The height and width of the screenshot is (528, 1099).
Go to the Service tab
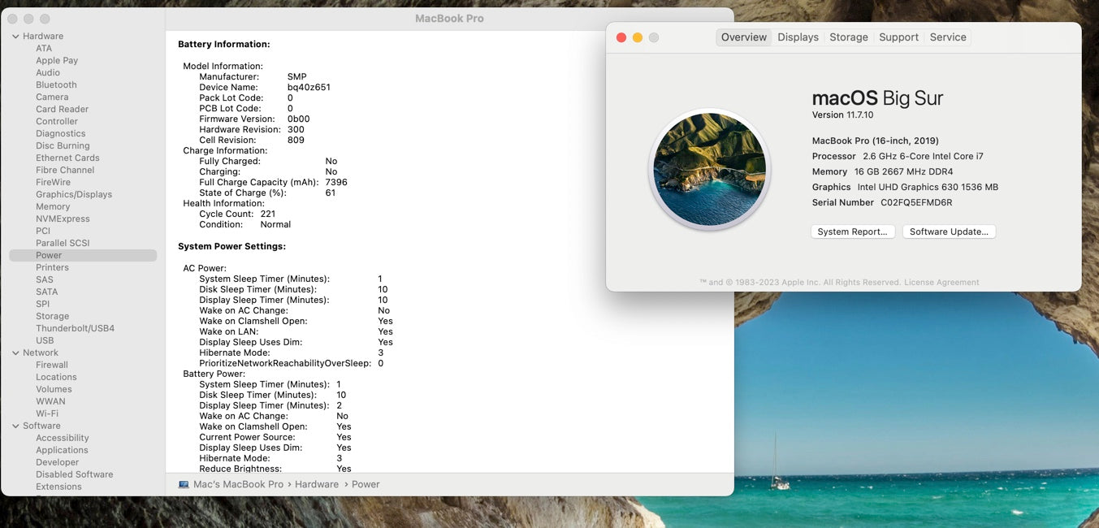948,37
